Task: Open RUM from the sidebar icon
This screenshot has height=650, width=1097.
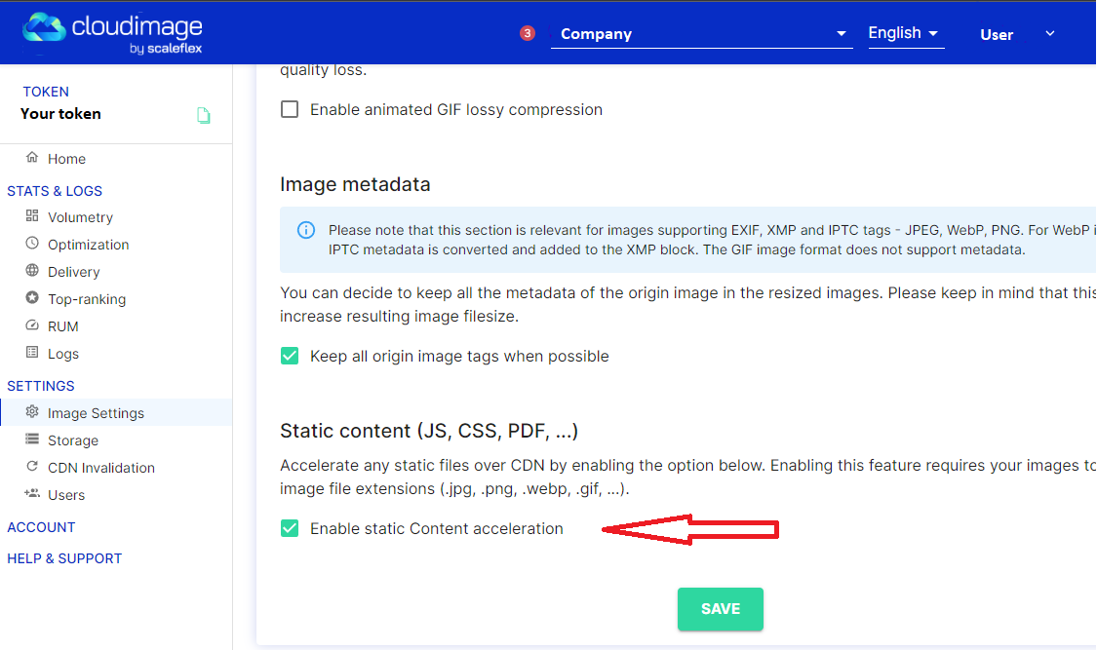Action: pos(32,325)
